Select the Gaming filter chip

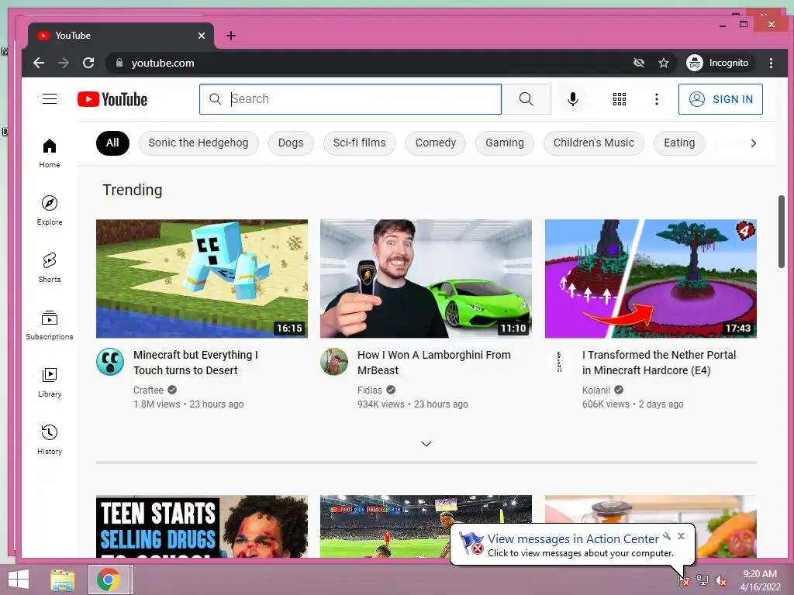point(505,143)
